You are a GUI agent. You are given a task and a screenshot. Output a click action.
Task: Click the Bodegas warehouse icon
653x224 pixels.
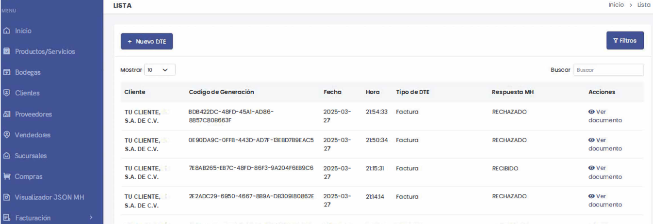coord(6,72)
